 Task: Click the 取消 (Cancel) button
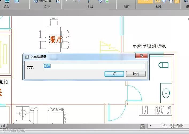(x=136, y=74)
